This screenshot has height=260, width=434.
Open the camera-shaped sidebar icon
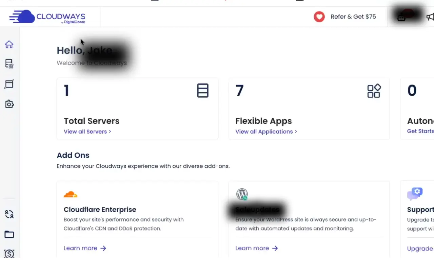[9, 104]
